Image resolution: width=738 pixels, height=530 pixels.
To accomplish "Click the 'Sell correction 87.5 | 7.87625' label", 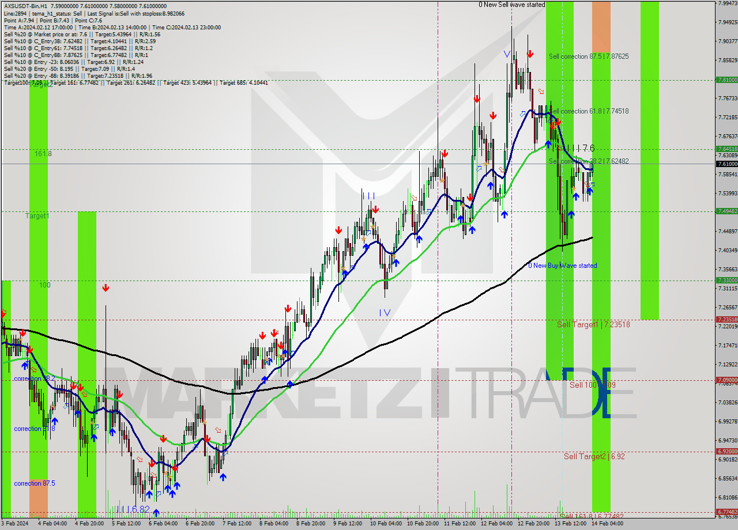I will [589, 56].
